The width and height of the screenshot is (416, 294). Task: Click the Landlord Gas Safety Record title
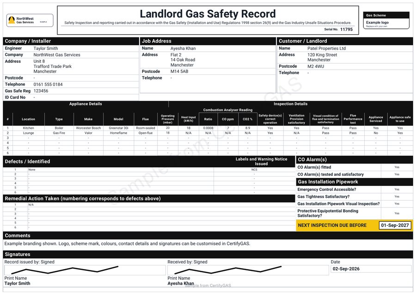[x=208, y=14]
